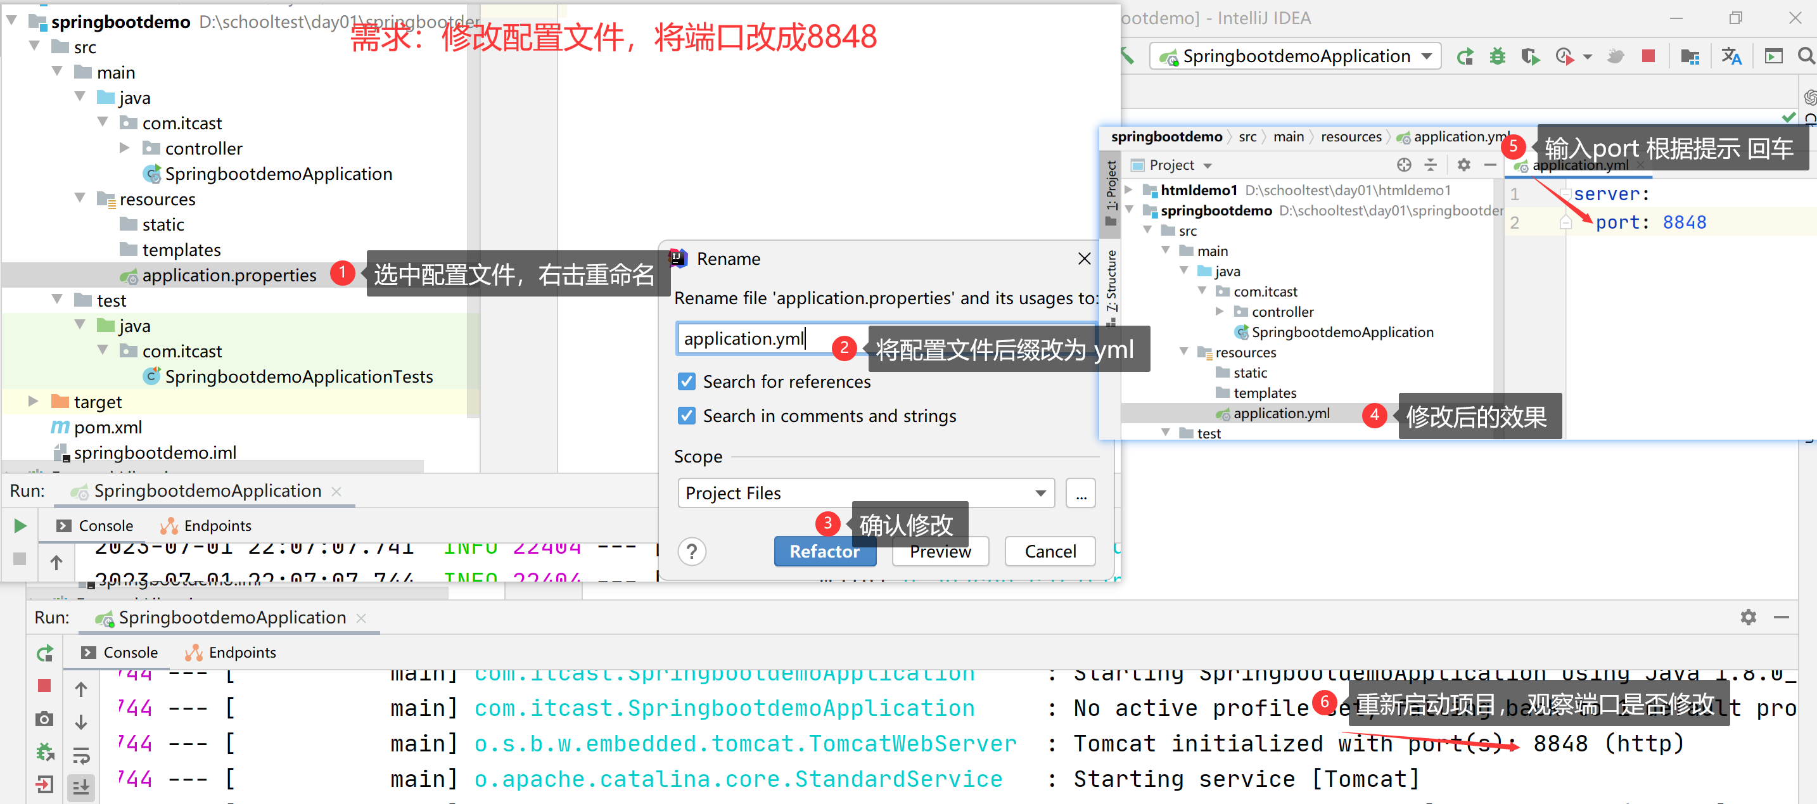Collapse the test folder in the large tree
Screen dimensions: 1817x804
pyautogui.click(x=58, y=299)
